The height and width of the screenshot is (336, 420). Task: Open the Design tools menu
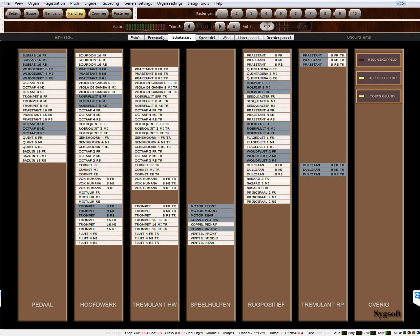pyautogui.click(x=198, y=3)
